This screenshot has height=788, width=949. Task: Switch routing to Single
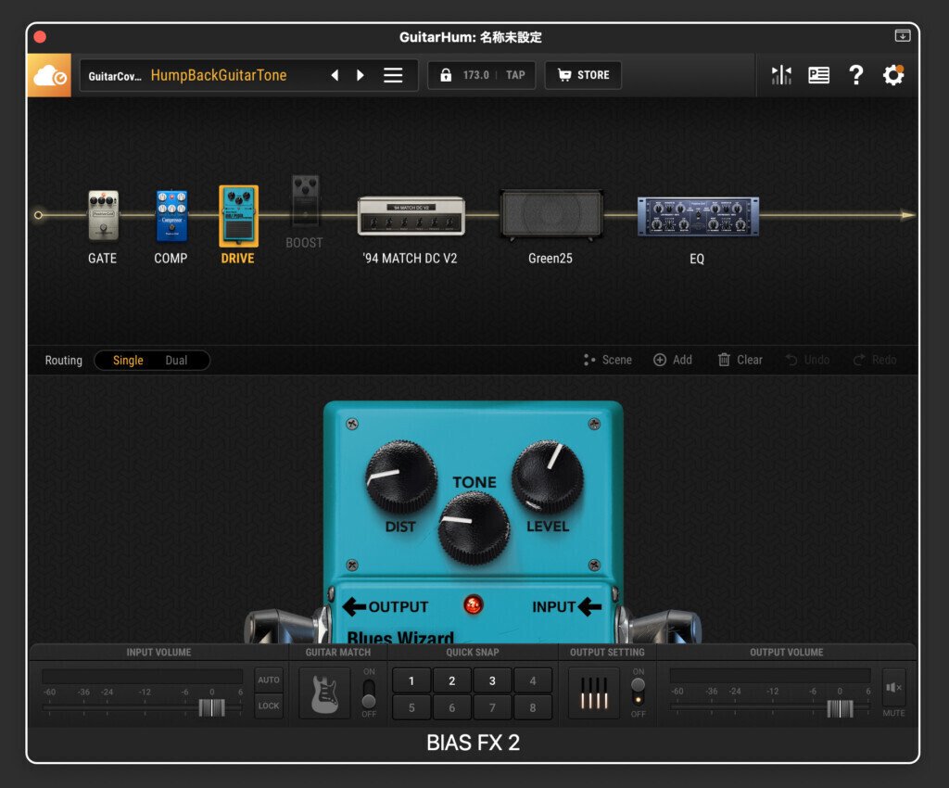(128, 360)
